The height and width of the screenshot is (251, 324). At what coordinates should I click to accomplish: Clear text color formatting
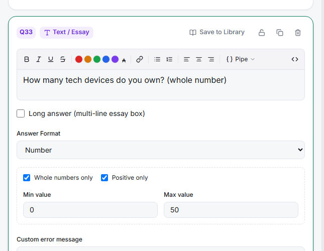pos(124,60)
